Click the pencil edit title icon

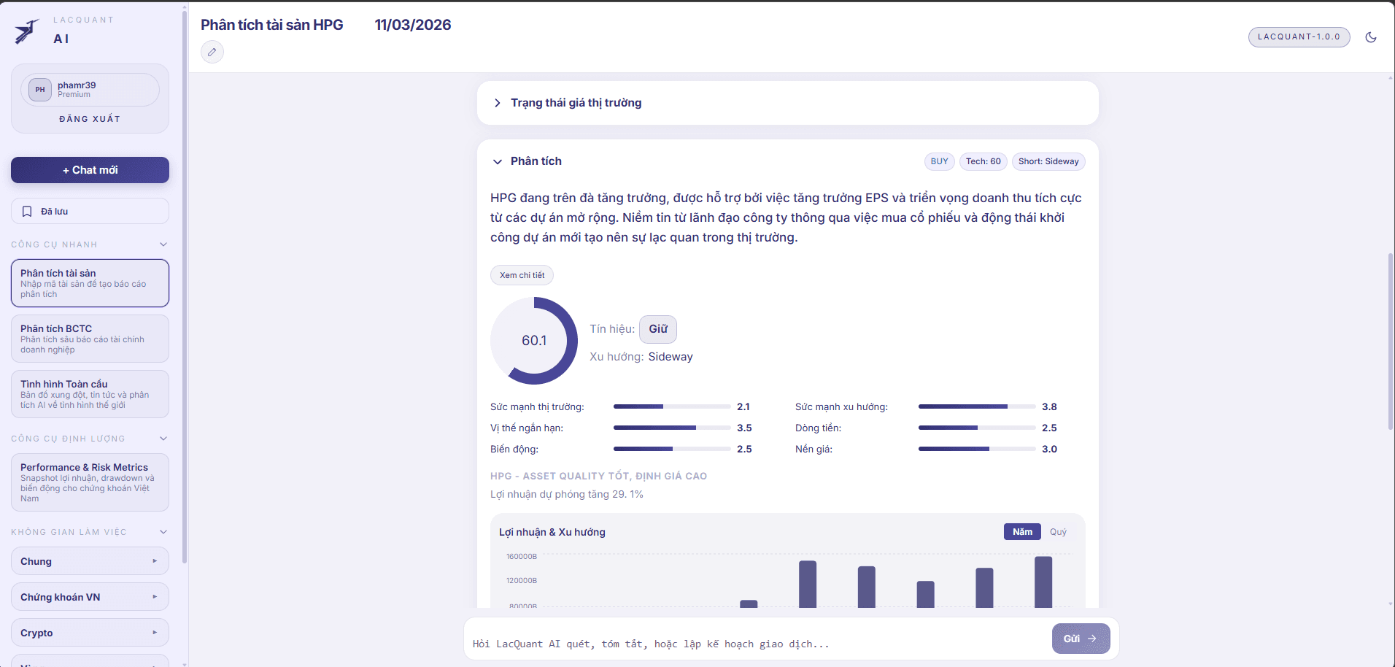[212, 52]
